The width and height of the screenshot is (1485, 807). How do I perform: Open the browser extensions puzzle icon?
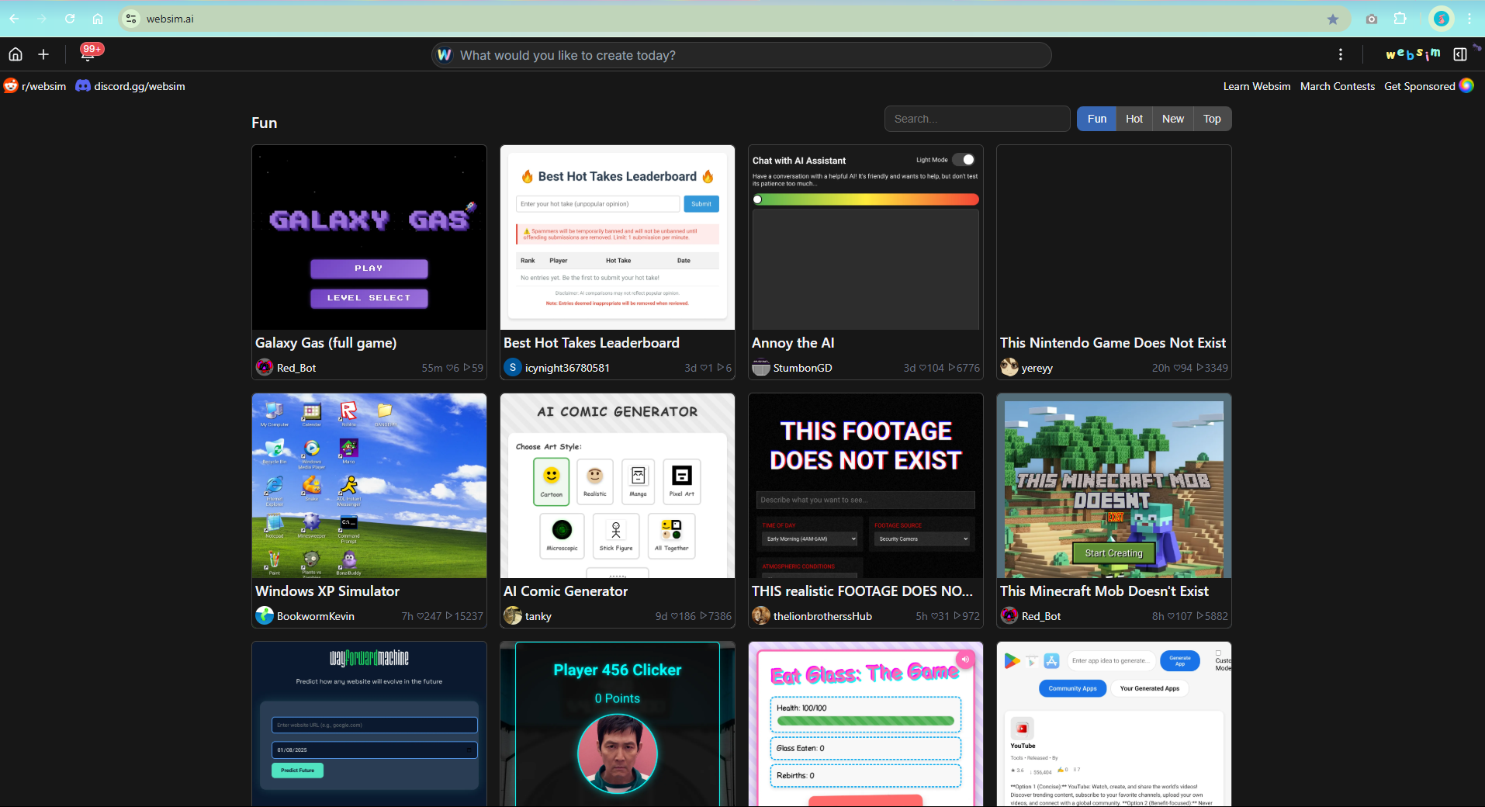(x=1400, y=19)
